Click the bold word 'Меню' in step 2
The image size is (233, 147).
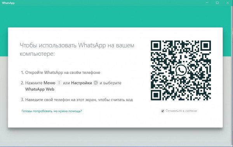49,83
